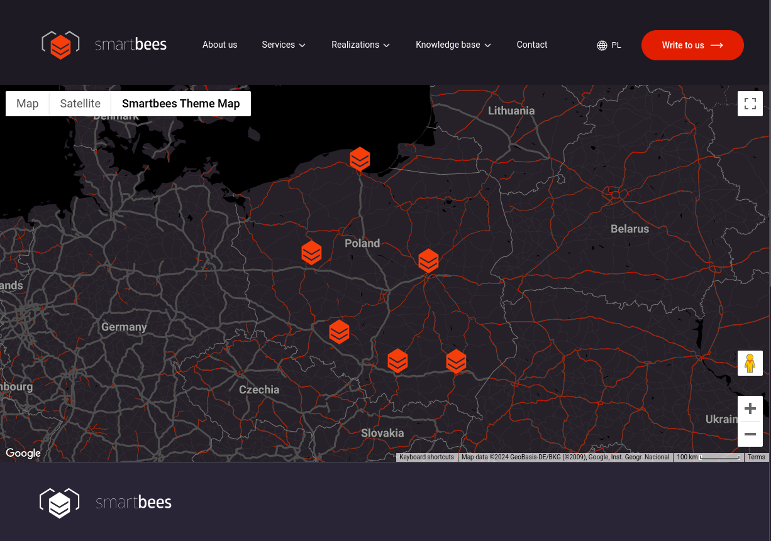Click the Write to us button

[692, 45]
